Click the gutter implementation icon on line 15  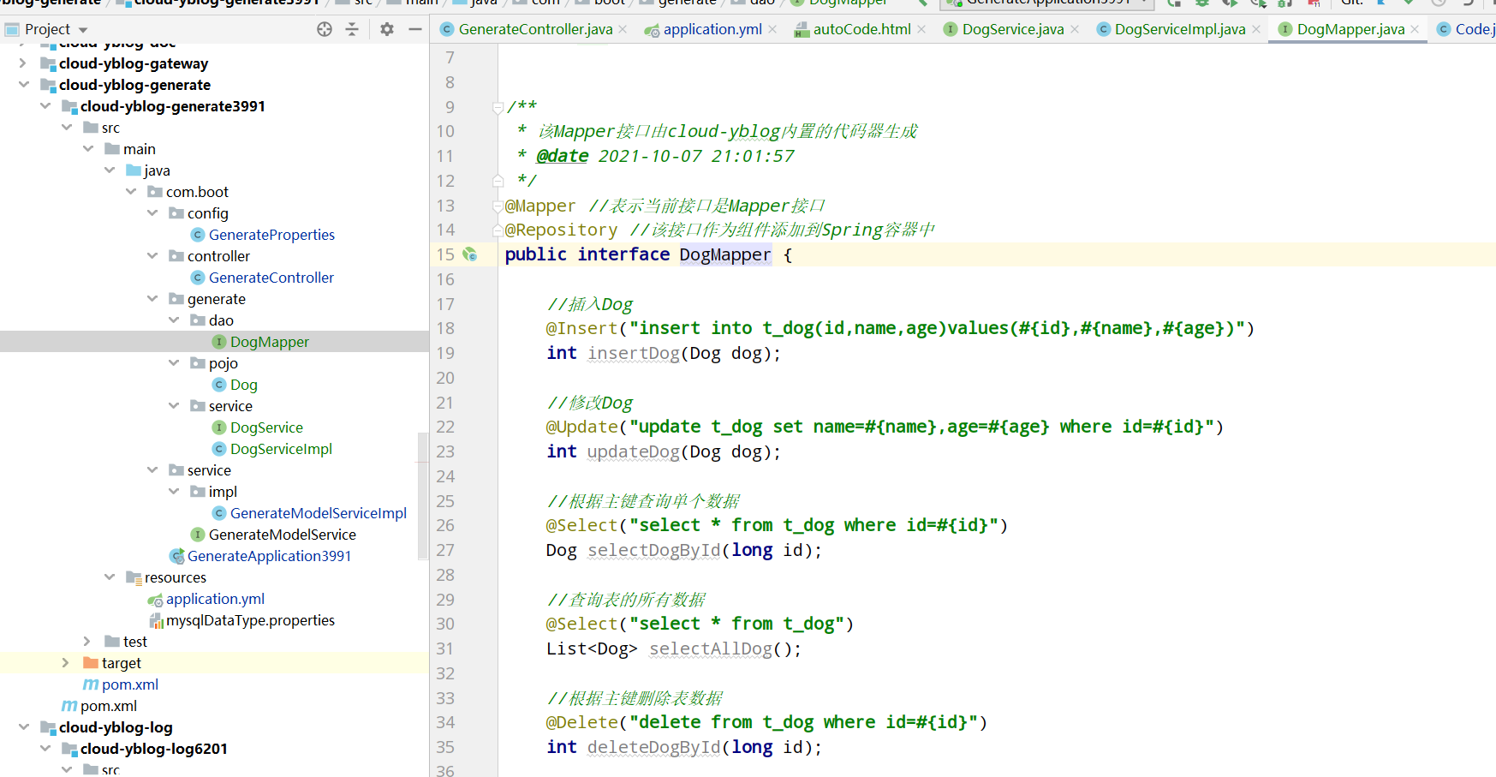469,254
